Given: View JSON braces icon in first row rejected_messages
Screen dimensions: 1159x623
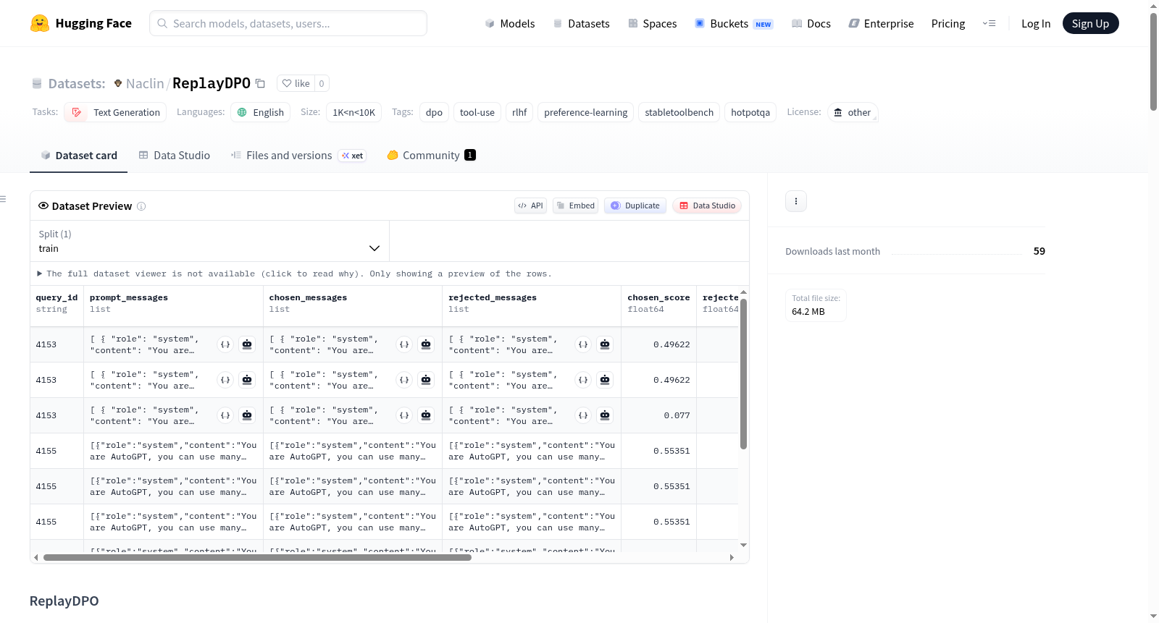Looking at the screenshot, I should [583, 344].
